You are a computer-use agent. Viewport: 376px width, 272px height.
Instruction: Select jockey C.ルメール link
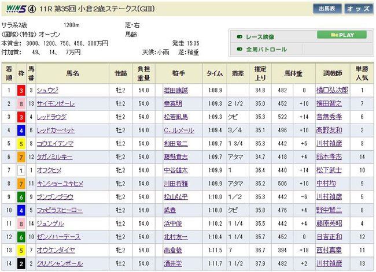coord(179,131)
